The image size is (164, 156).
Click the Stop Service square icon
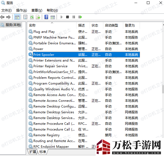click(x=68, y=17)
